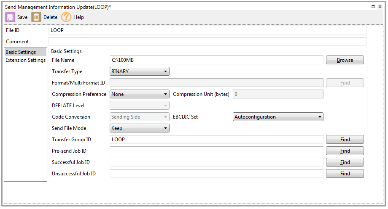Click the Delete trash can icon
Viewport: 388px width, 209px height.
click(37, 17)
